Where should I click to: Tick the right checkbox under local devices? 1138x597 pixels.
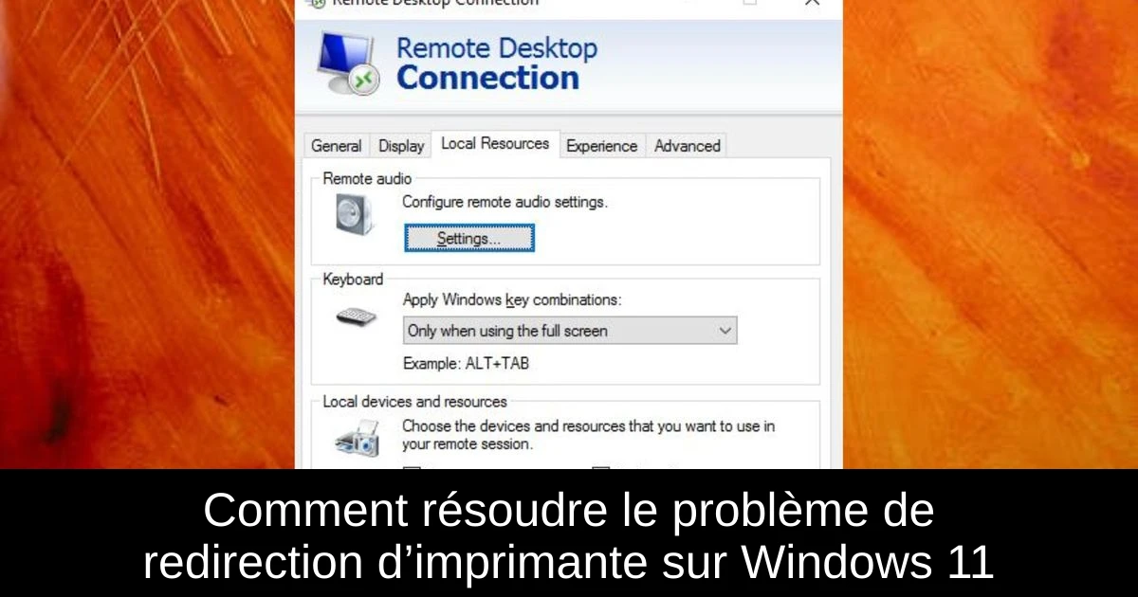pyautogui.click(x=600, y=469)
